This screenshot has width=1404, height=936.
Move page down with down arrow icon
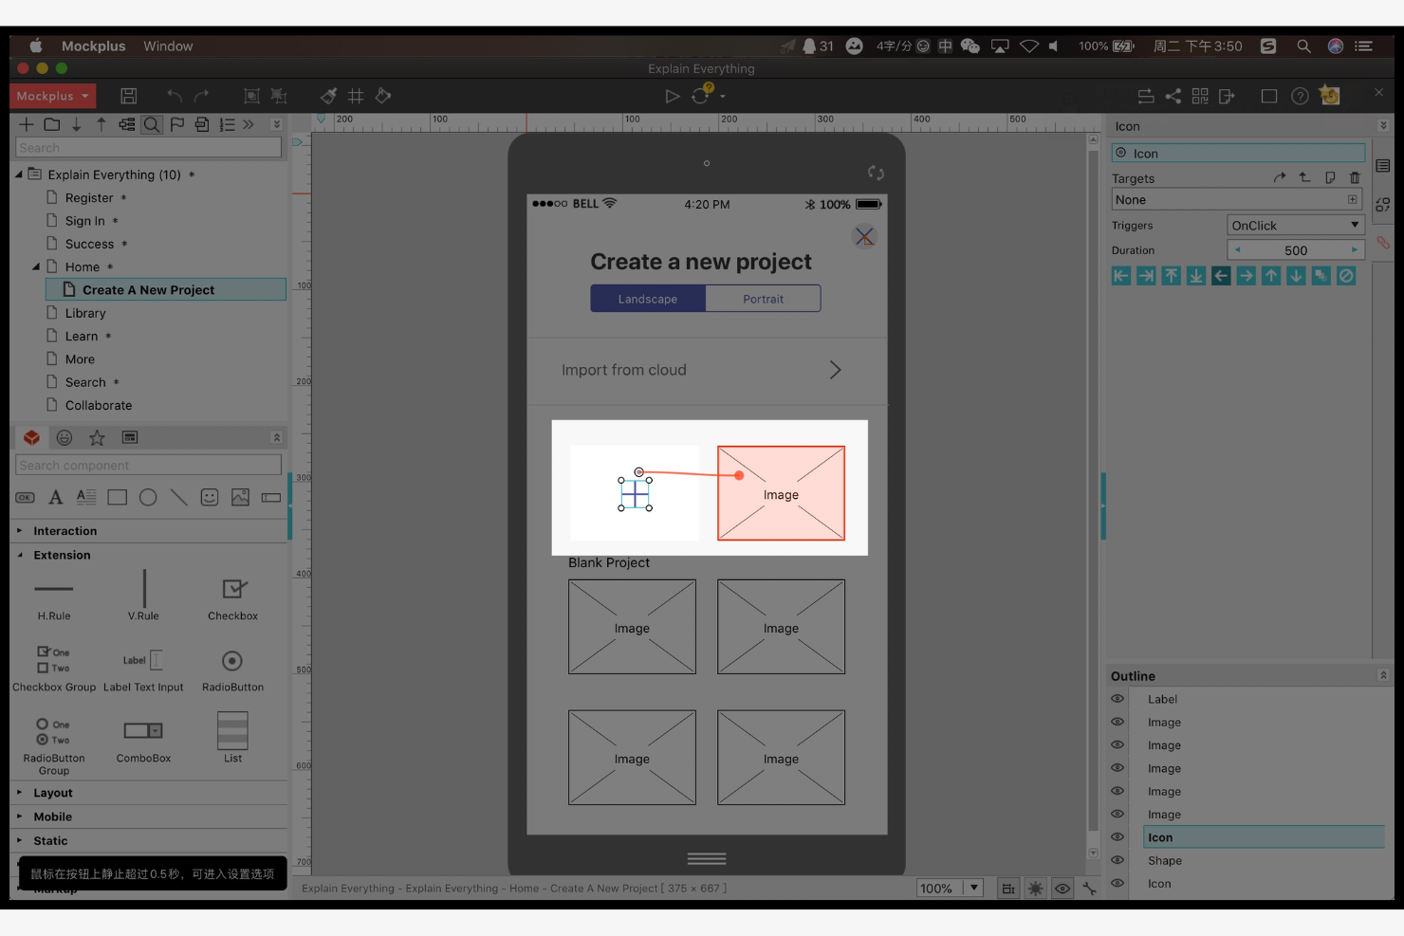pos(76,124)
